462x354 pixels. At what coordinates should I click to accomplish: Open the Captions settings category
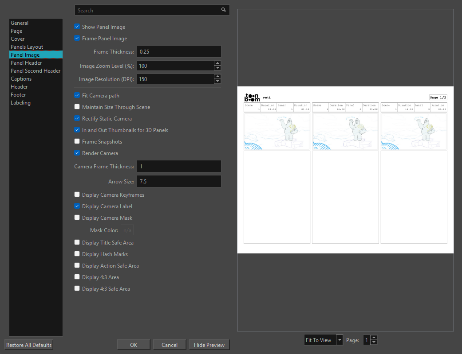21,79
